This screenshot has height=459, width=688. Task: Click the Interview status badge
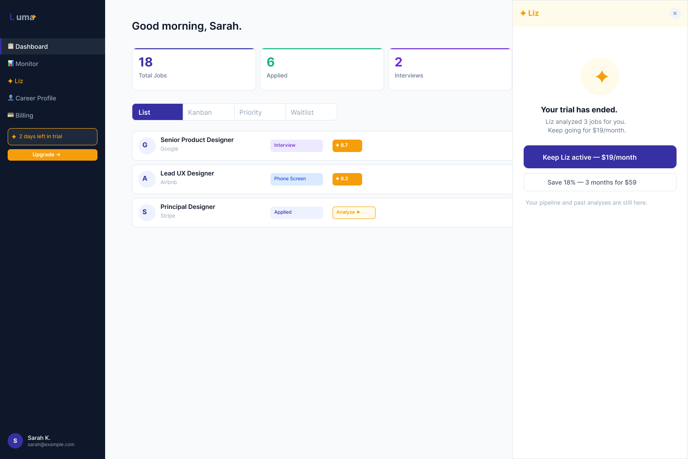tap(297, 146)
